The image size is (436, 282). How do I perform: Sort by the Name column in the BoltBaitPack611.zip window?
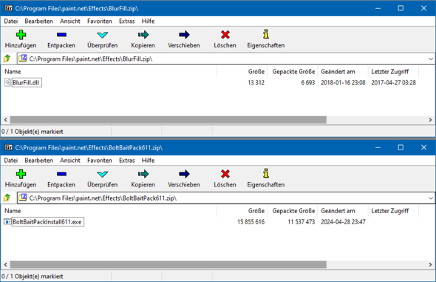109,211
